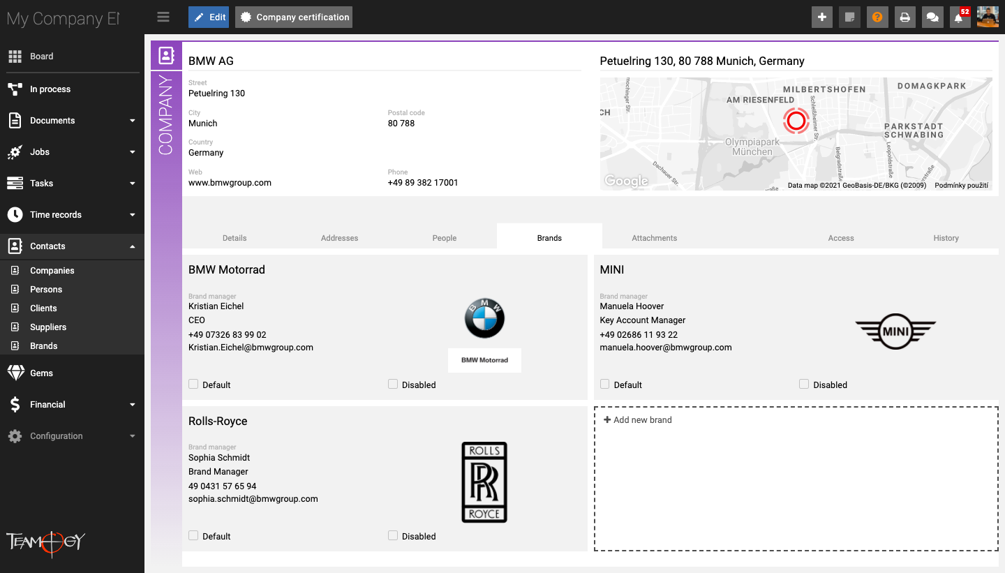The image size is (1005, 573).
Task: Click the Time records clock icon
Action: click(15, 215)
